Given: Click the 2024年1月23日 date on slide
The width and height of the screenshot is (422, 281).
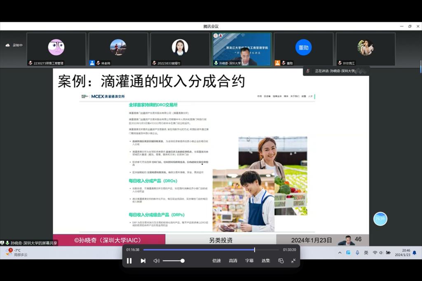Looking at the screenshot, I should [312, 240].
